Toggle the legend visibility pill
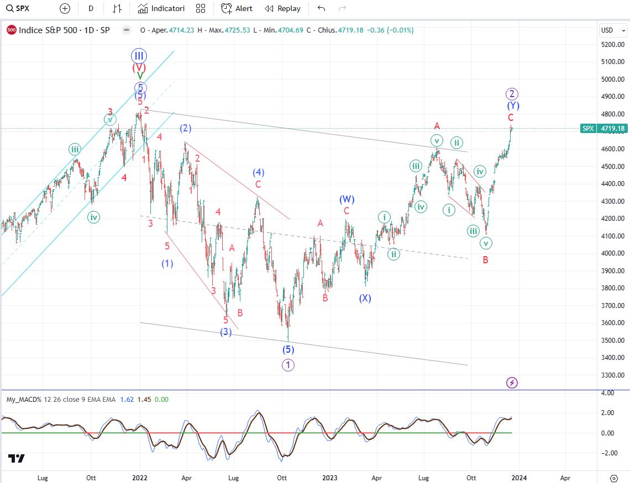Viewport: 630px width, 483px height. pyautogui.click(x=127, y=30)
